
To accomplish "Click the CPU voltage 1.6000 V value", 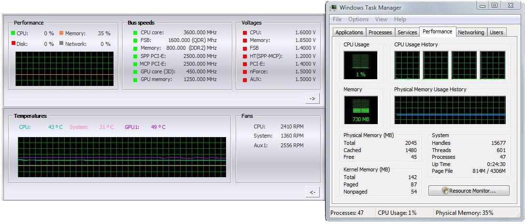I will [305, 32].
